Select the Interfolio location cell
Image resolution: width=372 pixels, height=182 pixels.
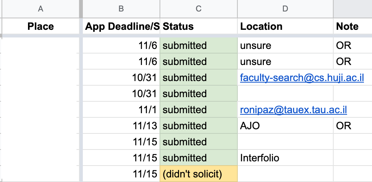[285, 158]
